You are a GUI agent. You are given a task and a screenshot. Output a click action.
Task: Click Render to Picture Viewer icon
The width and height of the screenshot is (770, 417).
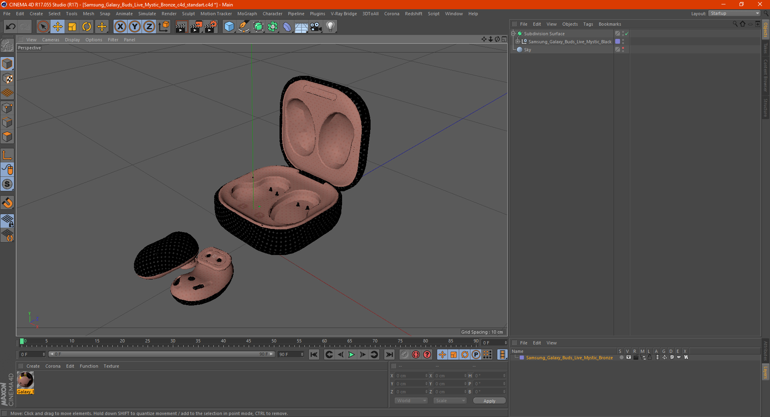196,27
